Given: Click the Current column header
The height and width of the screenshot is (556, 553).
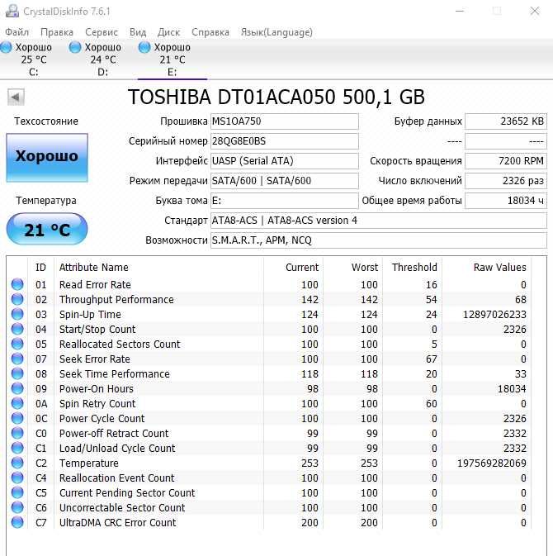Looking at the screenshot, I should pos(302,268).
